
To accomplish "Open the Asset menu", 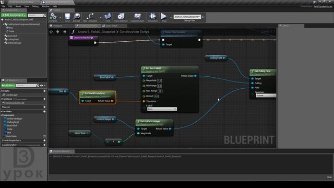I will (x=18, y=6).
